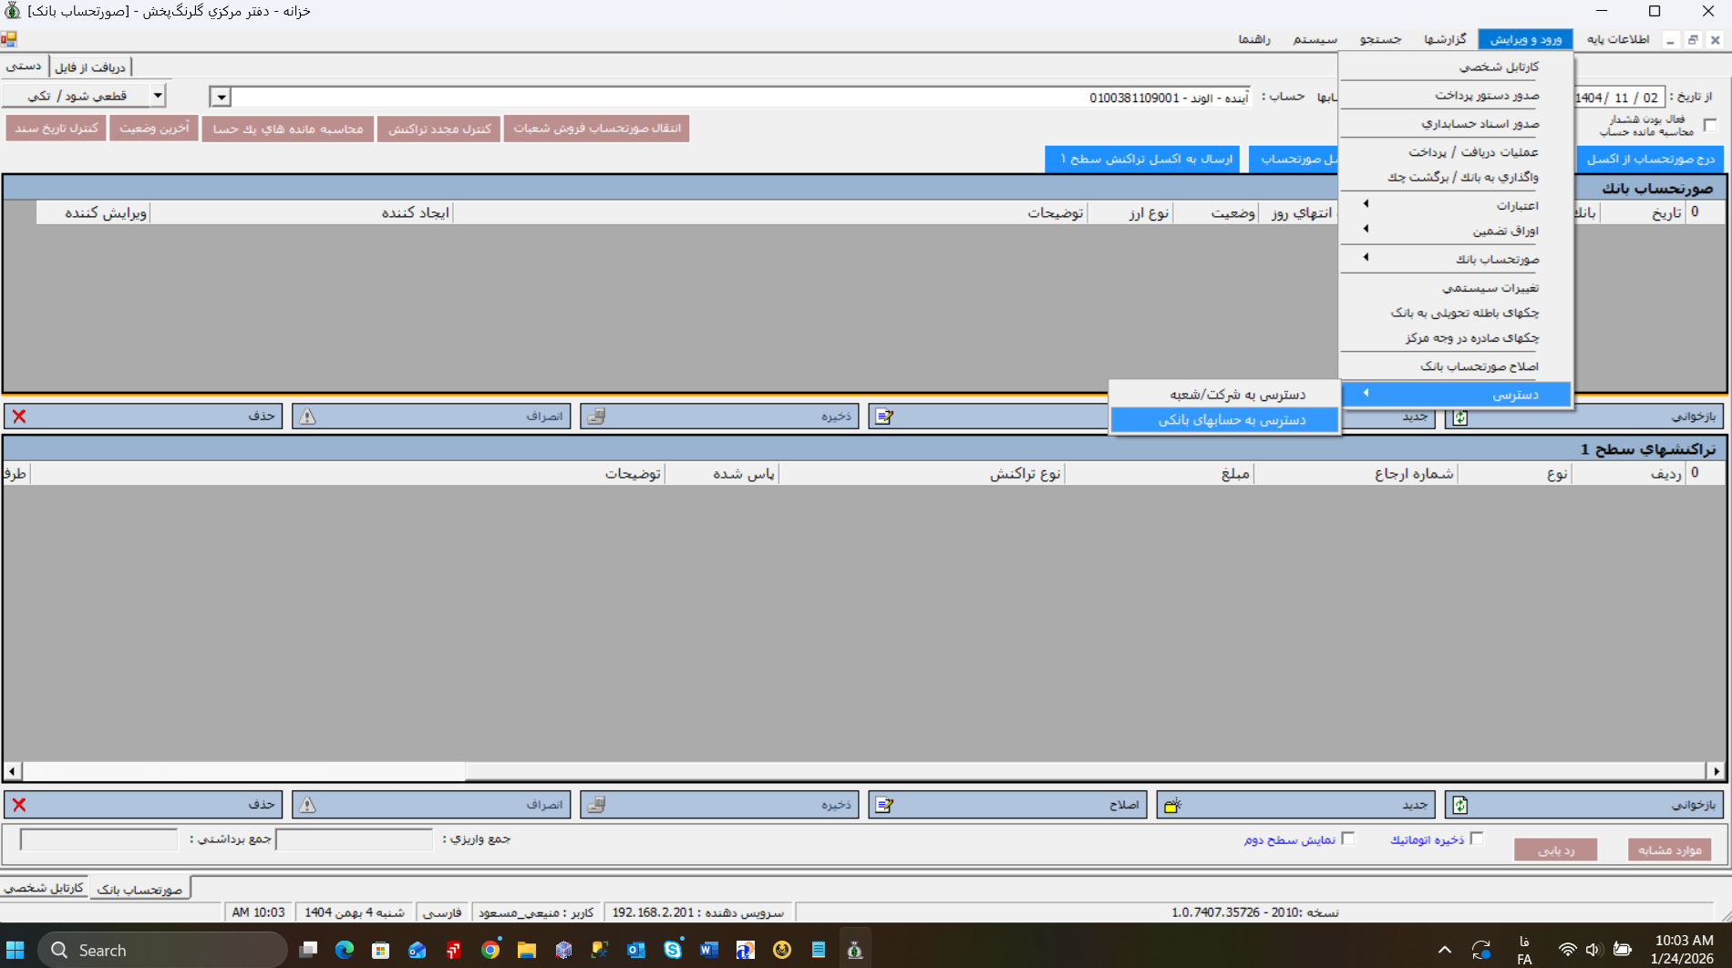Enable the ذخیره اتوماتیک checkbox
This screenshot has height=968, width=1732.
[1477, 839]
